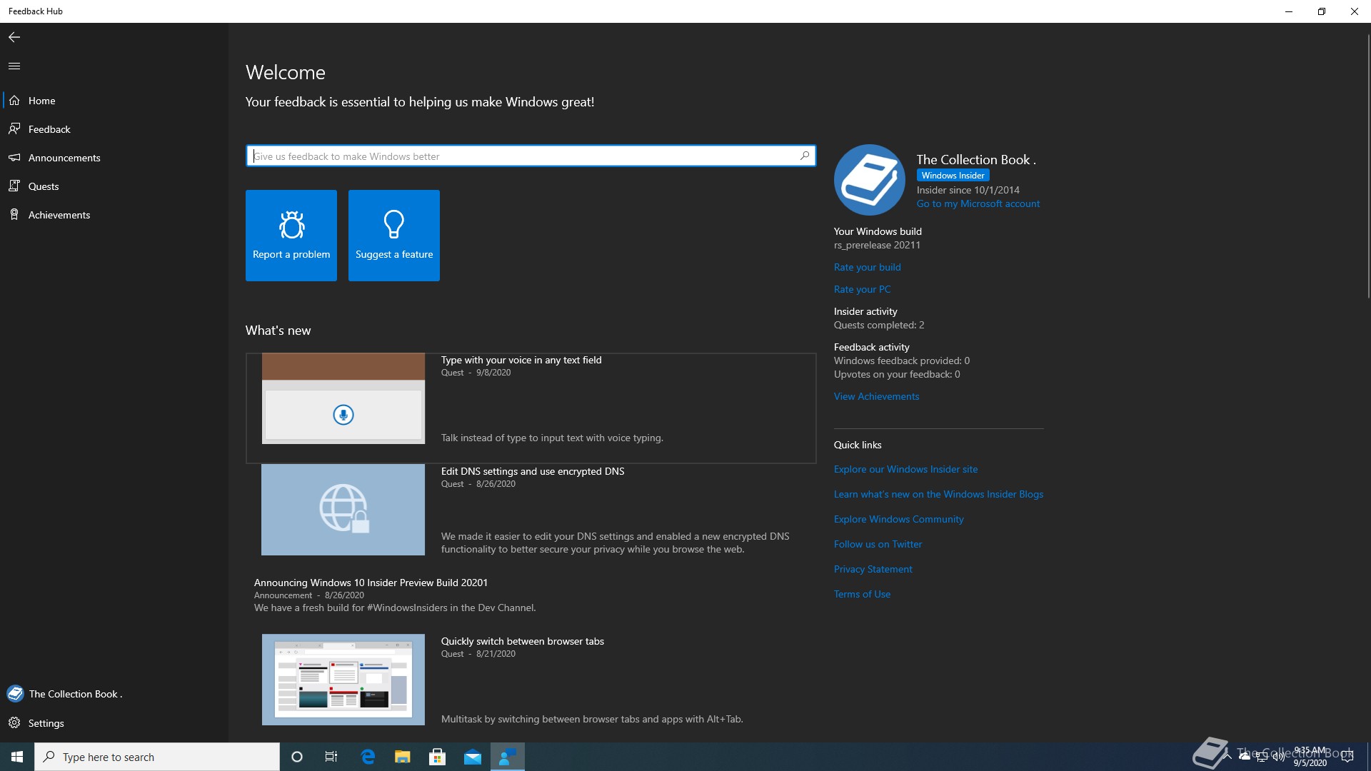The height and width of the screenshot is (771, 1371).
Task: Click the search magnifier in feedback box
Action: pos(805,156)
